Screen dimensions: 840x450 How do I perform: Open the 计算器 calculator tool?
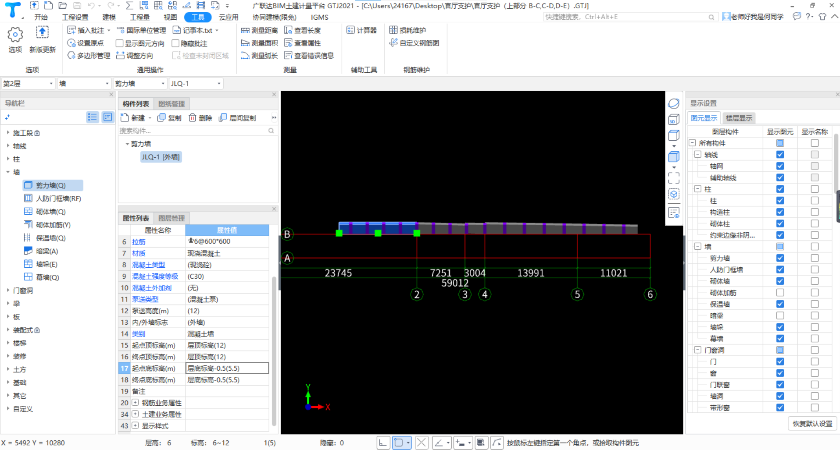[x=362, y=30]
